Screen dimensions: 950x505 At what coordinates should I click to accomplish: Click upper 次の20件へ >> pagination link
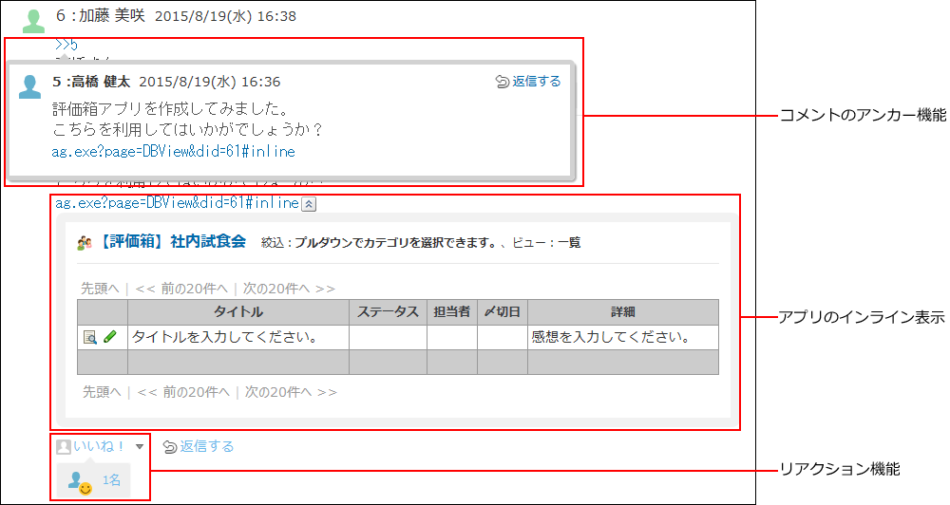pyautogui.click(x=289, y=289)
